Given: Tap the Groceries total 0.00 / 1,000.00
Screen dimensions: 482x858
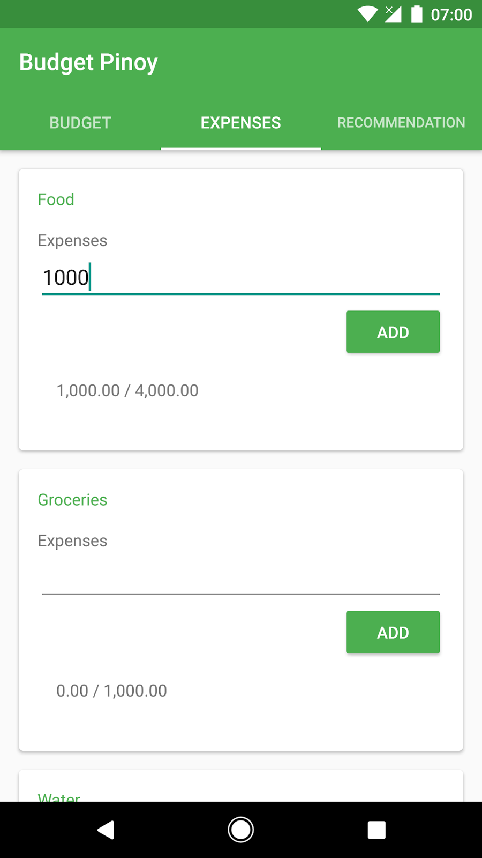Looking at the screenshot, I should tap(111, 691).
